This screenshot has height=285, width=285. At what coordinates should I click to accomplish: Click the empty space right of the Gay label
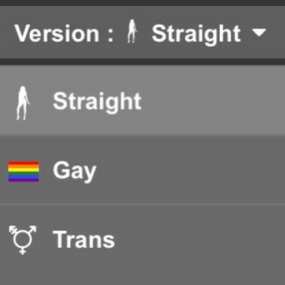(x=190, y=170)
